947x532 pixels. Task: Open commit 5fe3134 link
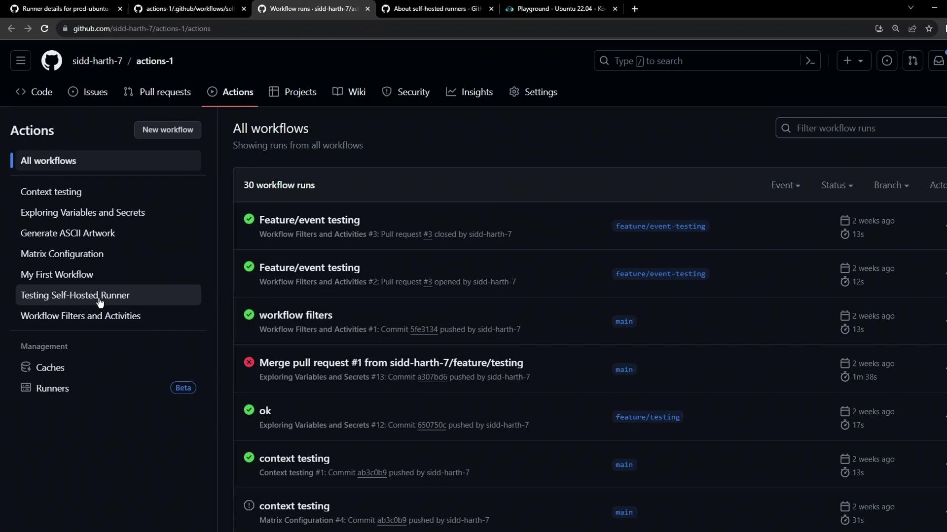(424, 330)
